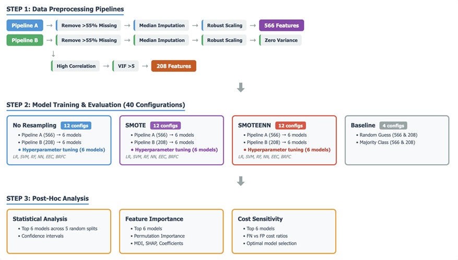Click the 12 configs badge under No Resampling
This screenshot has height=260, width=458.
76,126
